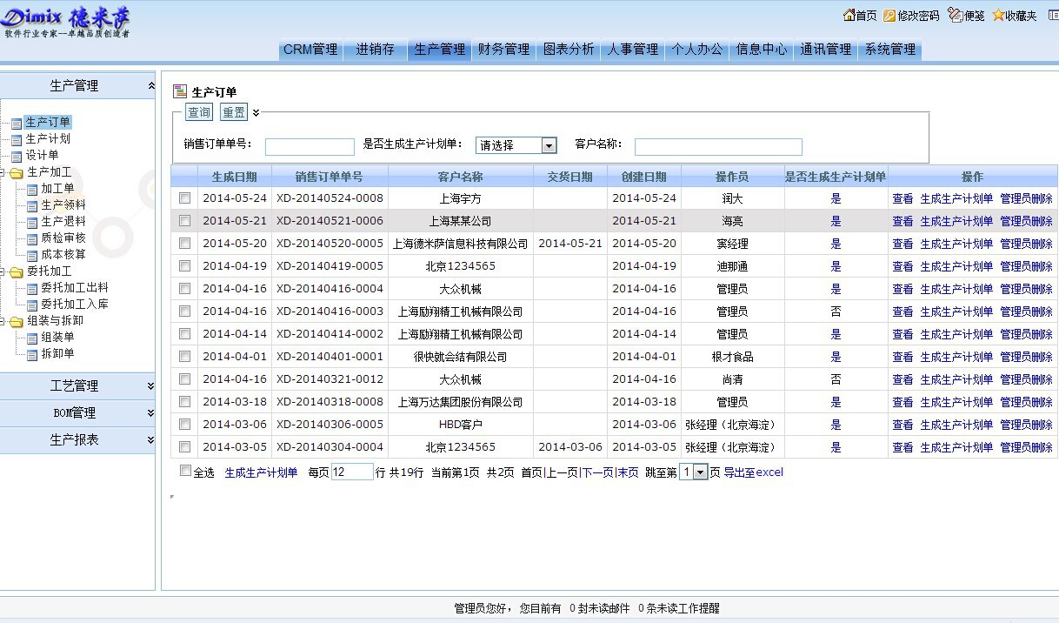Screen dimensions: 1059x623
Task: Click the 生产计划 document icon in sidebar
Action: click(17, 139)
